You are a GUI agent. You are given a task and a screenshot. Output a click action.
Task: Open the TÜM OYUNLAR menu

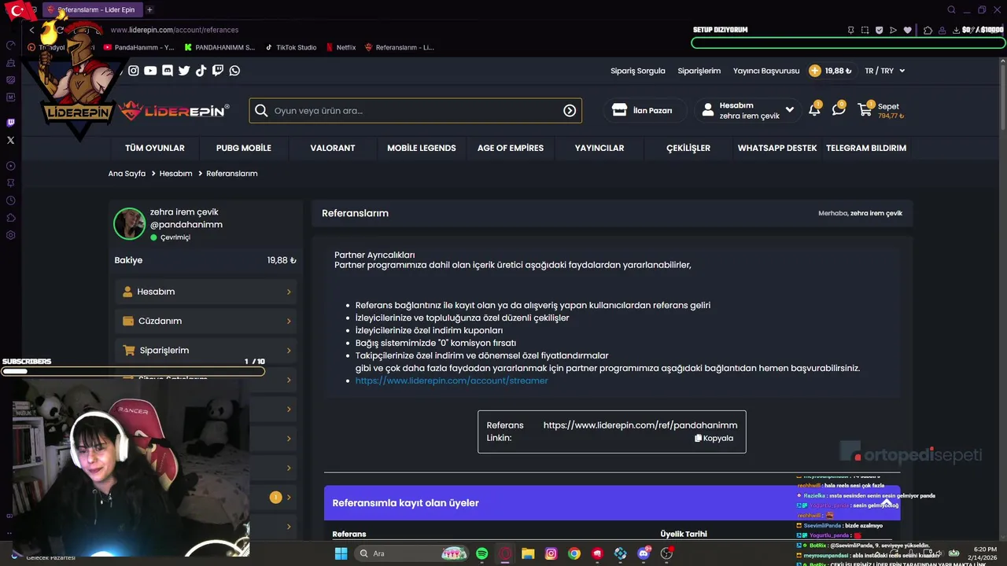(x=155, y=148)
